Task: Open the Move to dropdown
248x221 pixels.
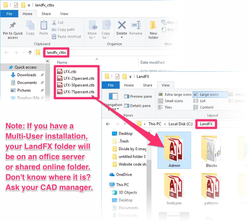Action: [x=92, y=29]
